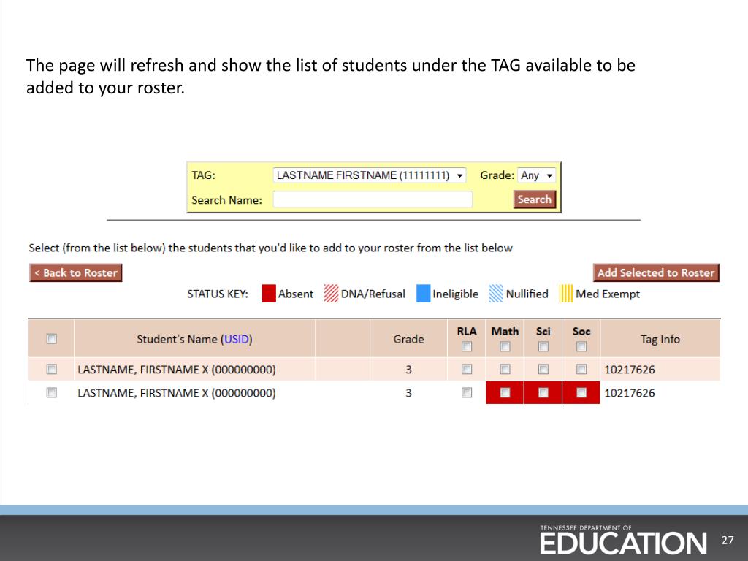Click the name of the student without absent cells
This screenshot has height=561, width=748.
click(177, 370)
